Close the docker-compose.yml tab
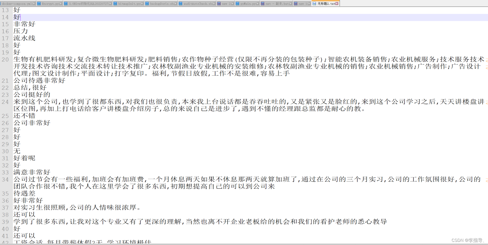The width and height of the screenshot is (488, 245). [34, 4]
